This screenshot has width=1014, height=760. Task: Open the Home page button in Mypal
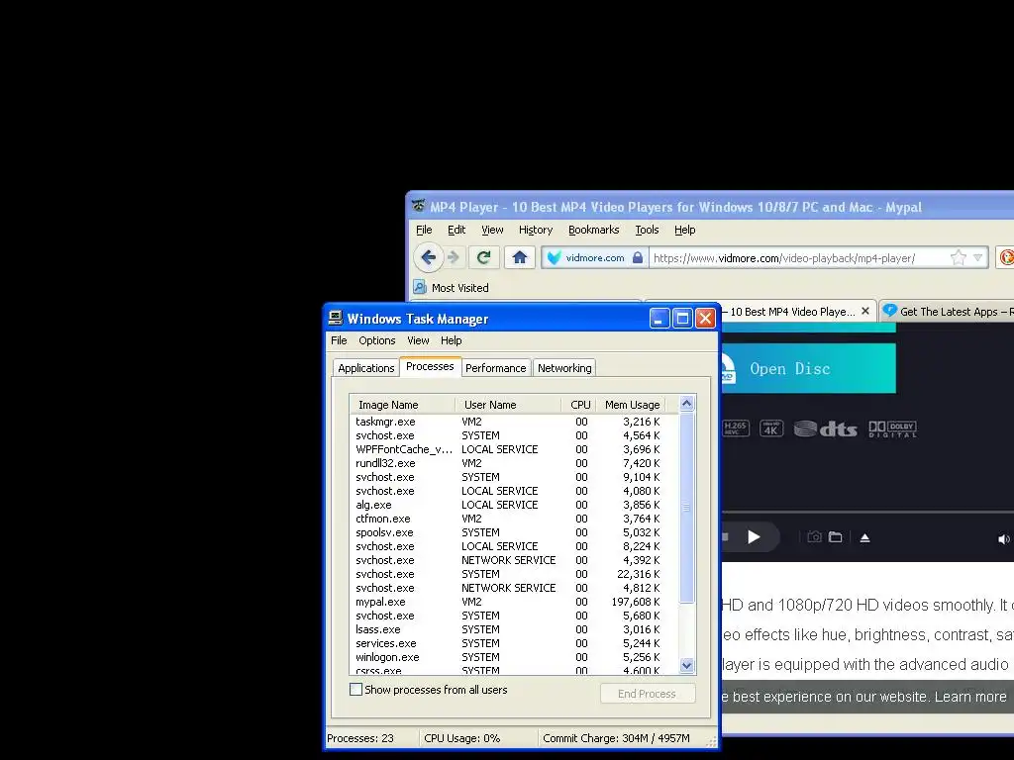(x=519, y=257)
